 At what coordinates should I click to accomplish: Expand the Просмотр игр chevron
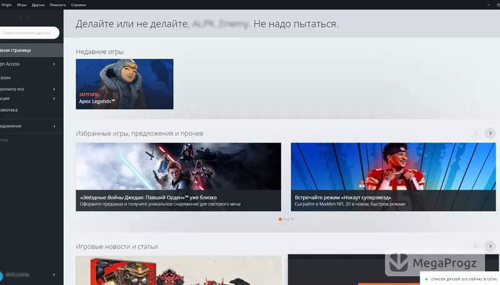(x=54, y=89)
